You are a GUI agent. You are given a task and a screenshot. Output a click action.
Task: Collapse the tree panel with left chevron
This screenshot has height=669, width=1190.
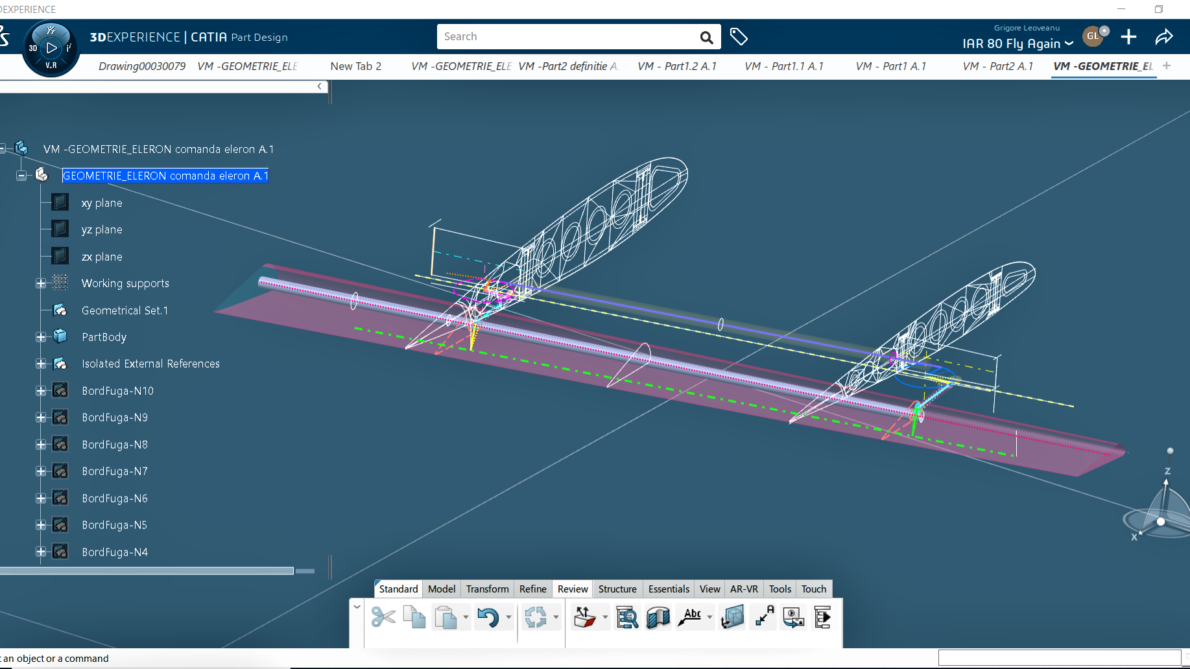(x=319, y=86)
